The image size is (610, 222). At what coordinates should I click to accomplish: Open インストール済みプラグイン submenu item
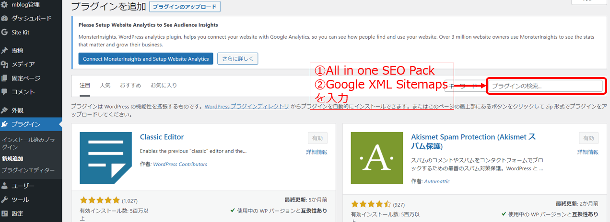point(28,143)
